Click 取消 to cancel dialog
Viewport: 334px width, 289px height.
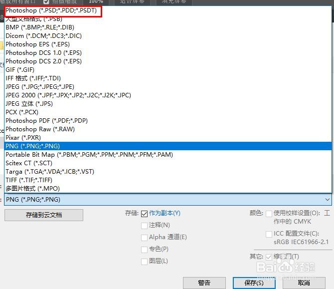[304, 283]
